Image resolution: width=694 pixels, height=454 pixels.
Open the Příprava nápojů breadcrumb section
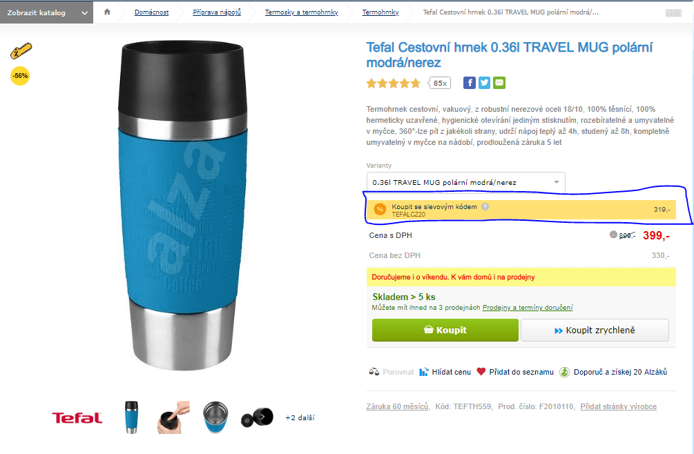pos(217,12)
